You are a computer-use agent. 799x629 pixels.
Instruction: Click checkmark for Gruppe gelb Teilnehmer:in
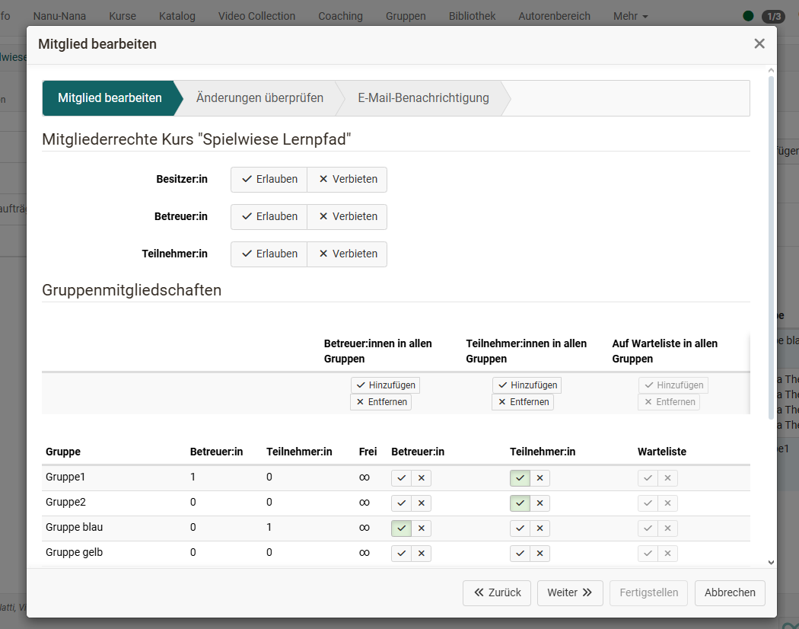tap(520, 553)
